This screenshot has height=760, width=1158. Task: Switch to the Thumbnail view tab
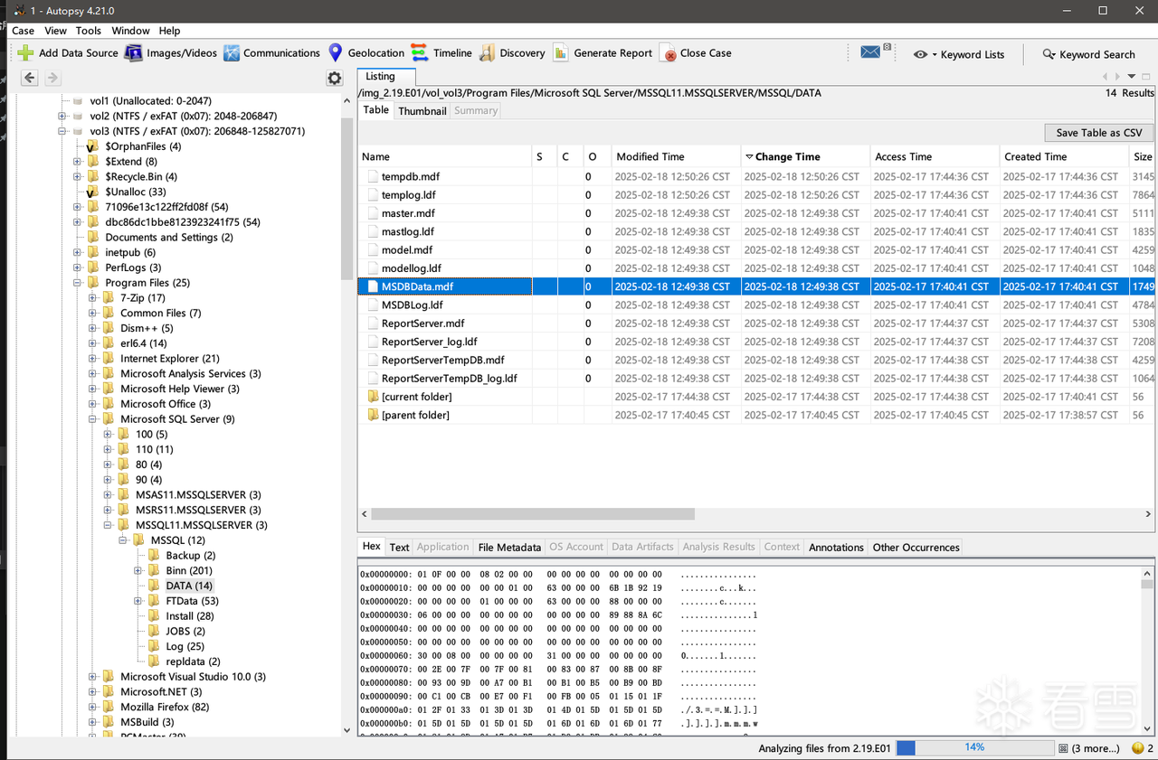[x=422, y=111]
